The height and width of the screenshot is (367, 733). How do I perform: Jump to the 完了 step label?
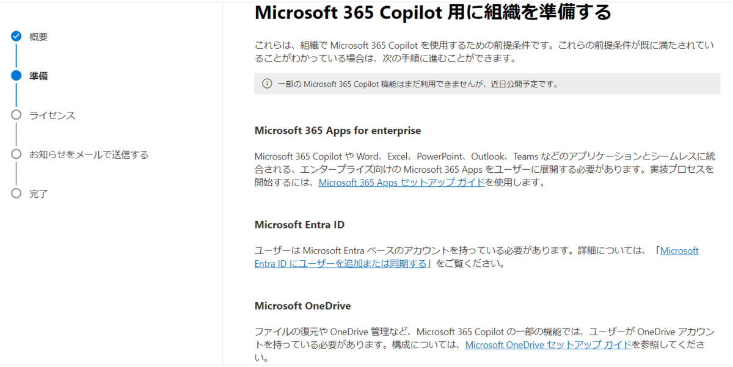(38, 194)
